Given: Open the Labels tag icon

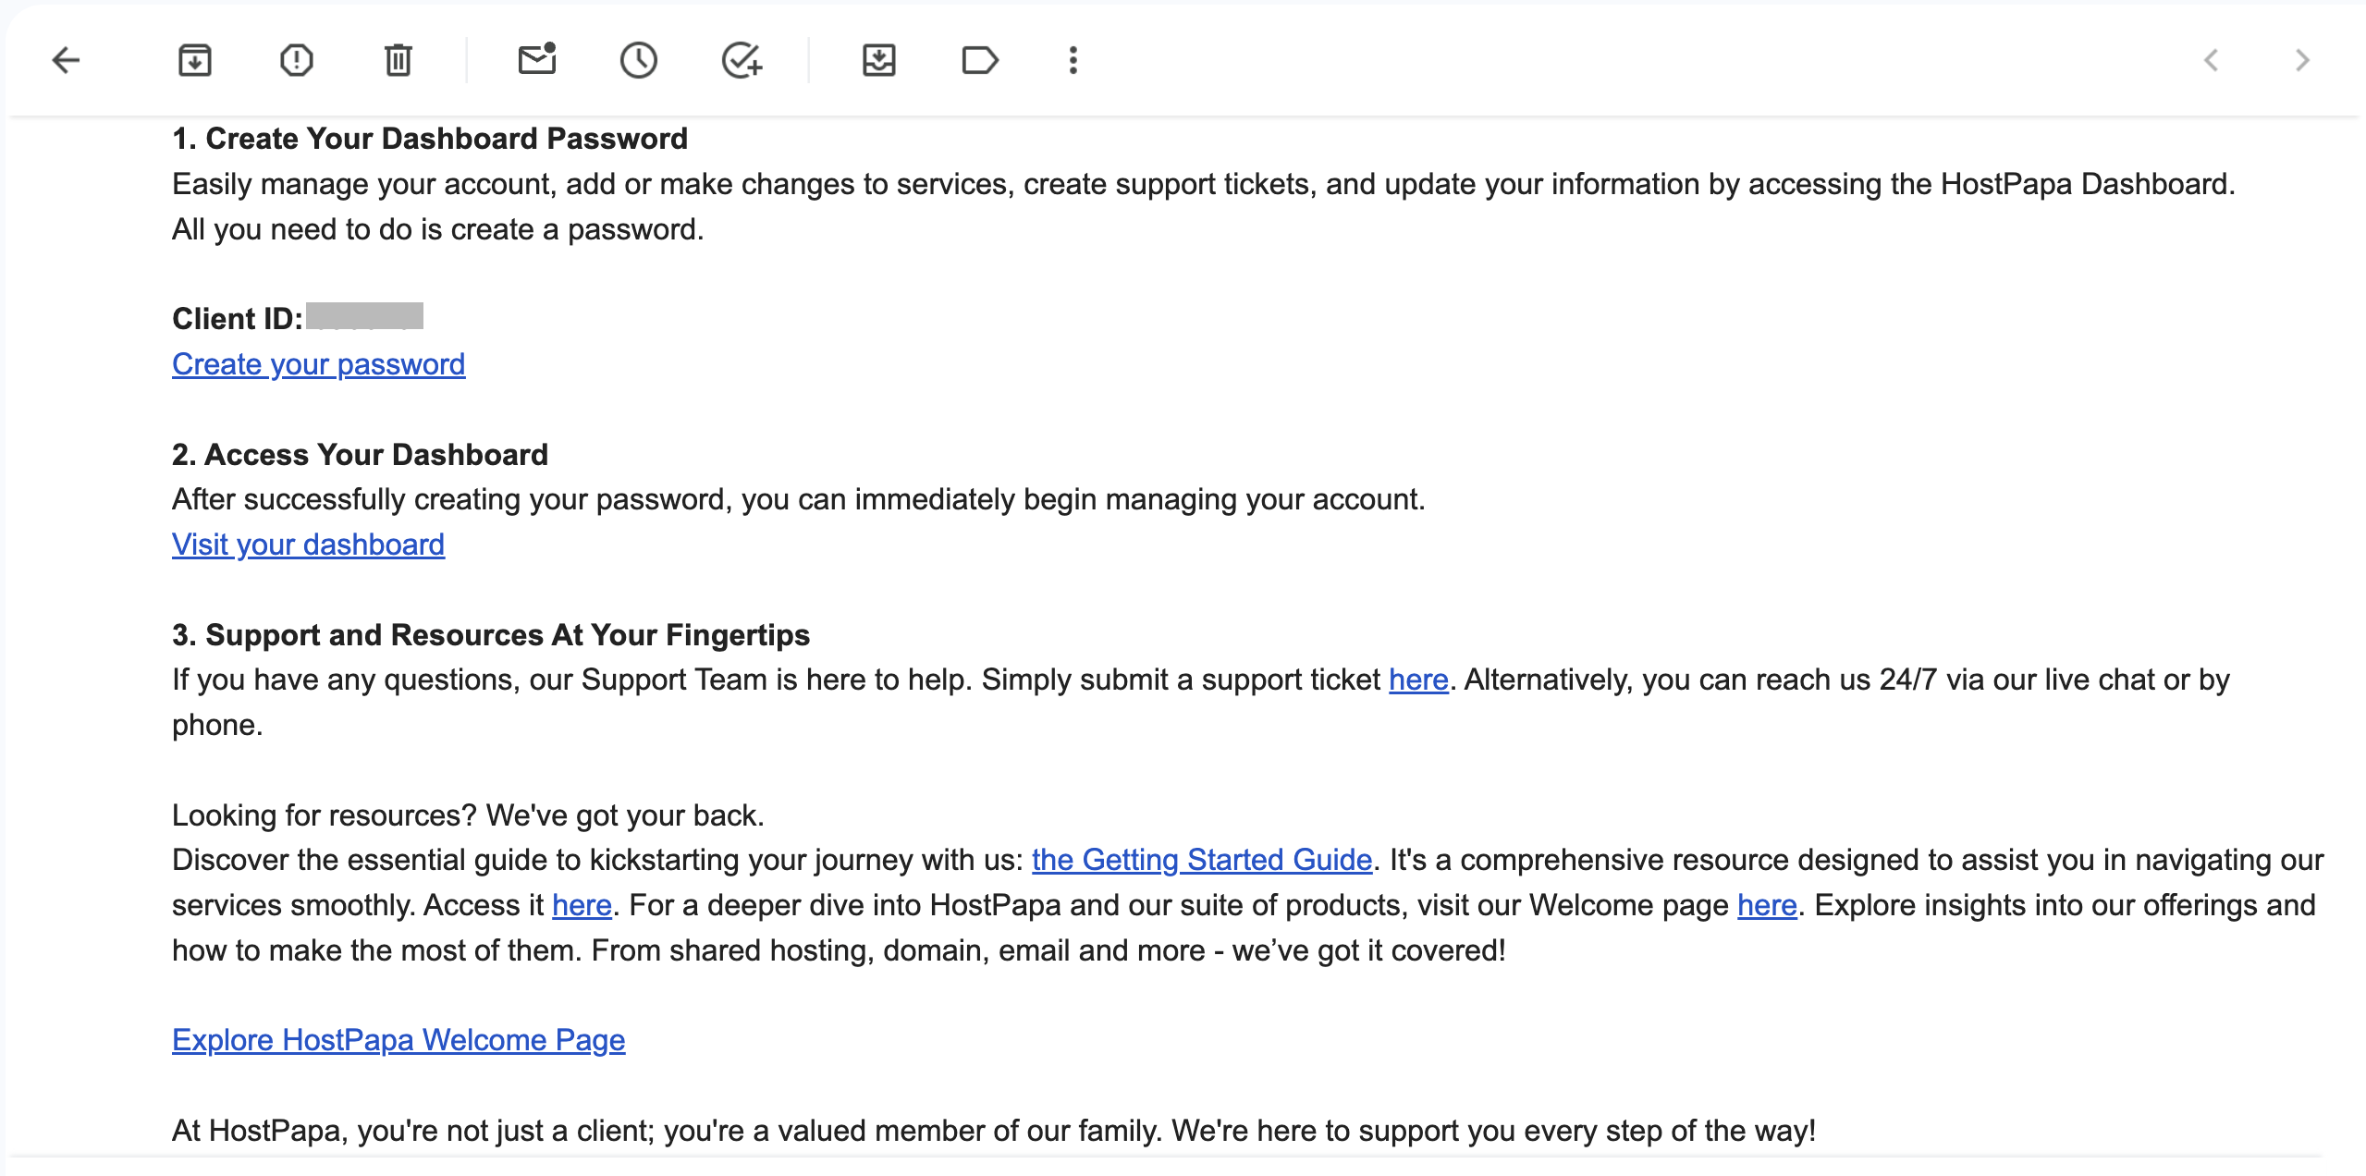Looking at the screenshot, I should pyautogui.click(x=980, y=61).
